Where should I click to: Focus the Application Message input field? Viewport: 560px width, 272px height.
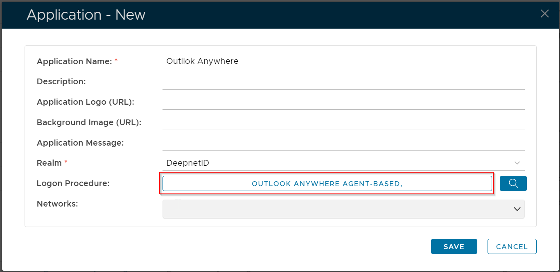[343, 143]
